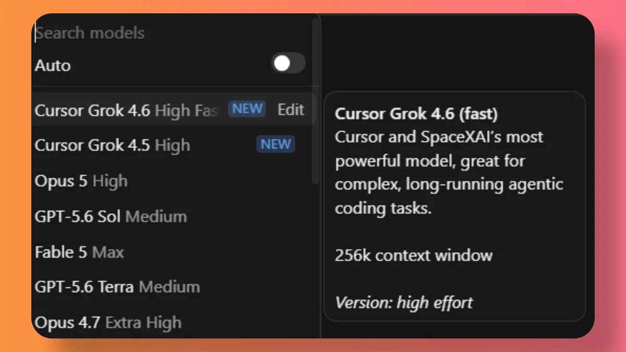
Task: Select GPT-5.6 Sol Medium model
Action: (174, 216)
